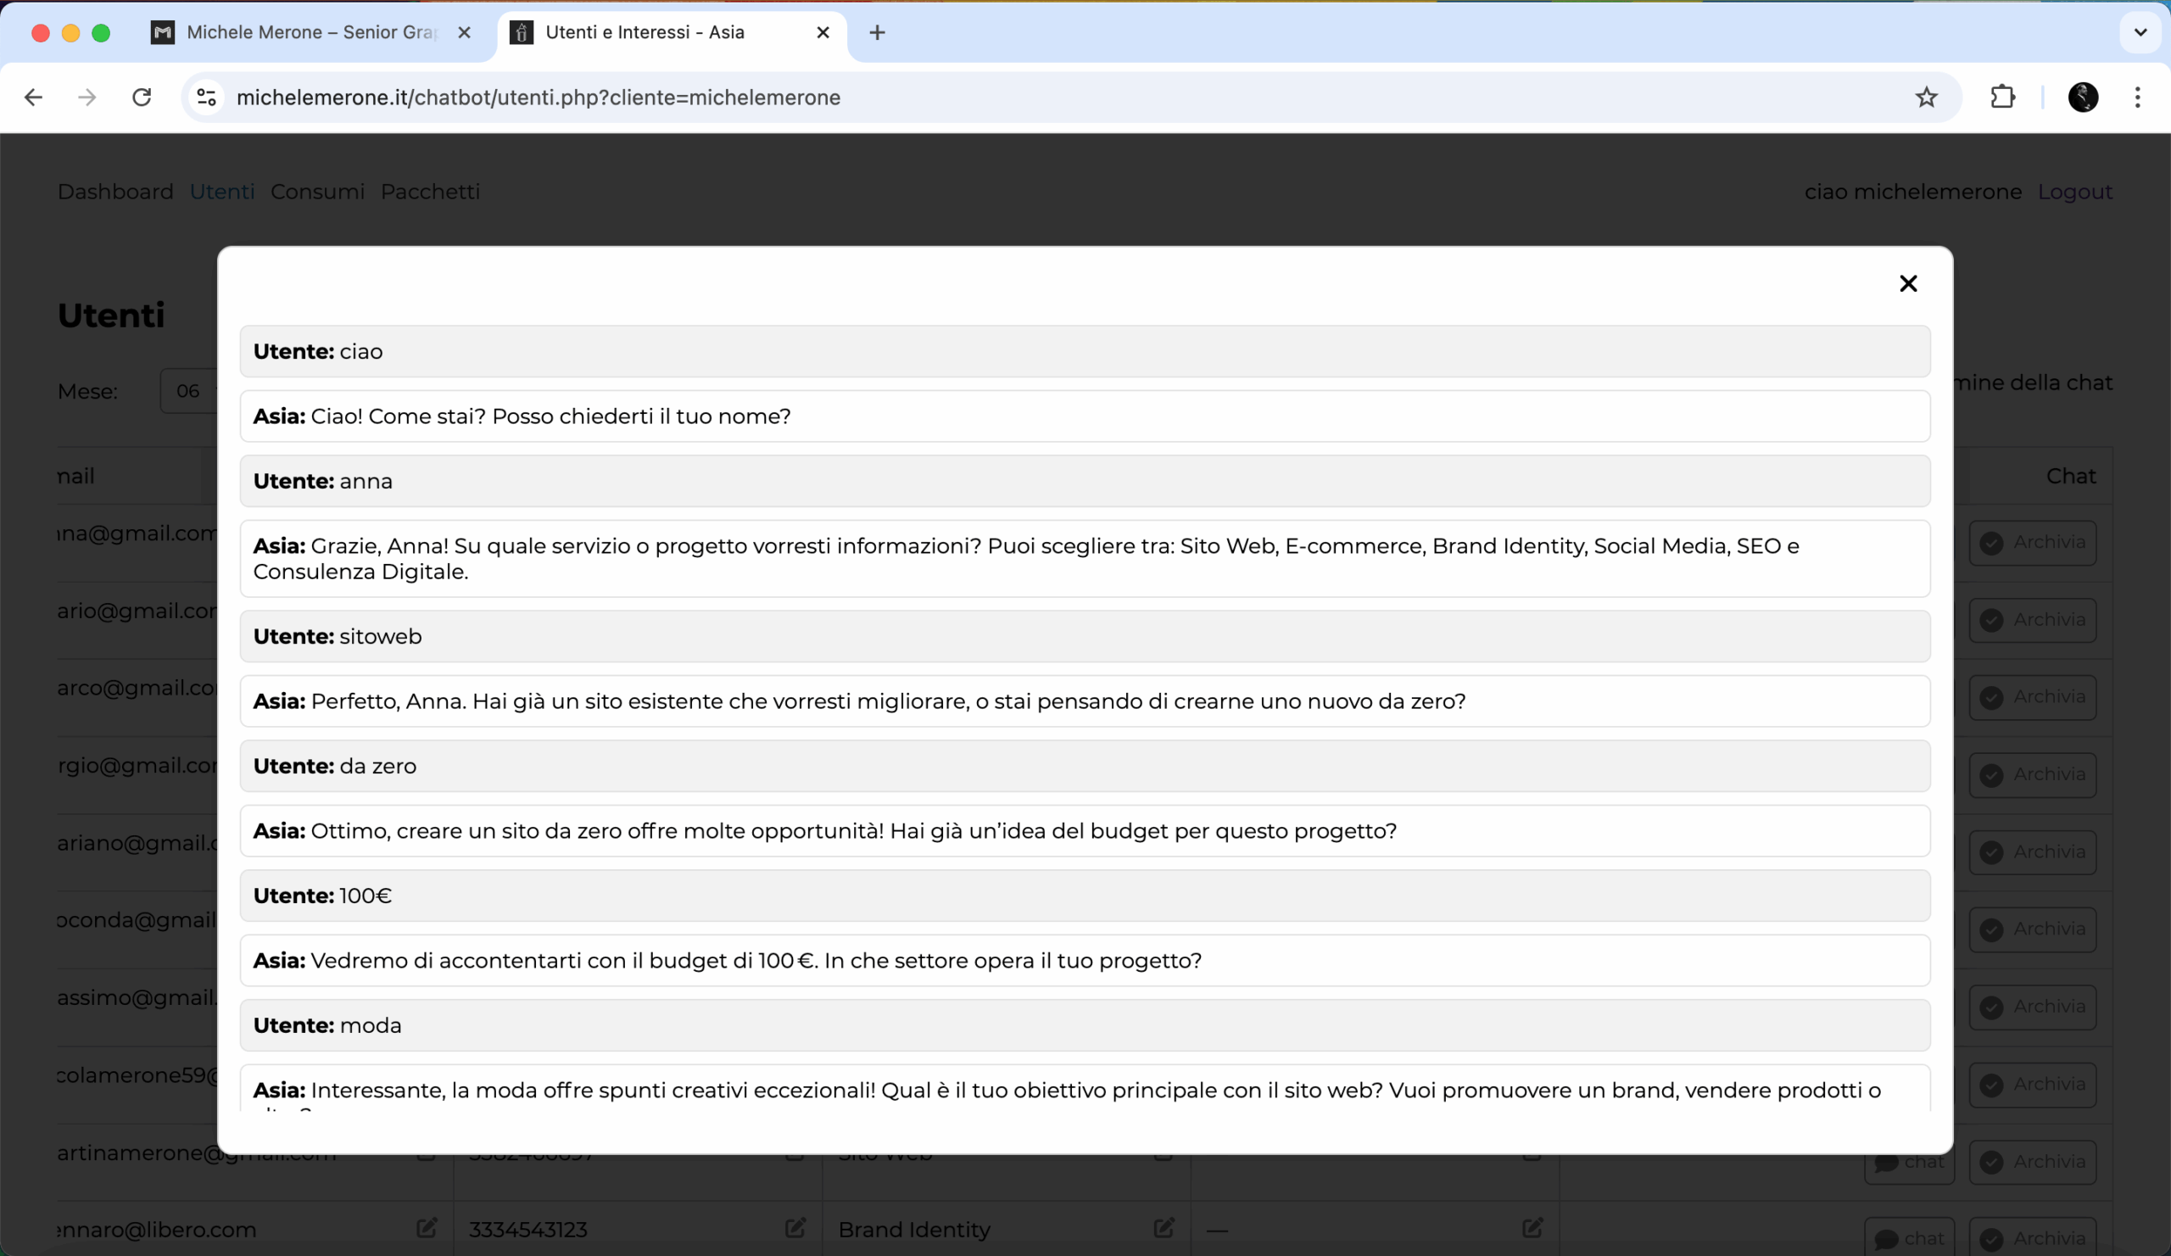Edit the ennaro@libero.com email field

point(427,1227)
